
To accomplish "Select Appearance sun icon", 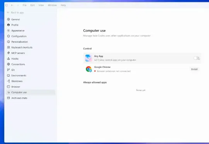I will [9, 31].
